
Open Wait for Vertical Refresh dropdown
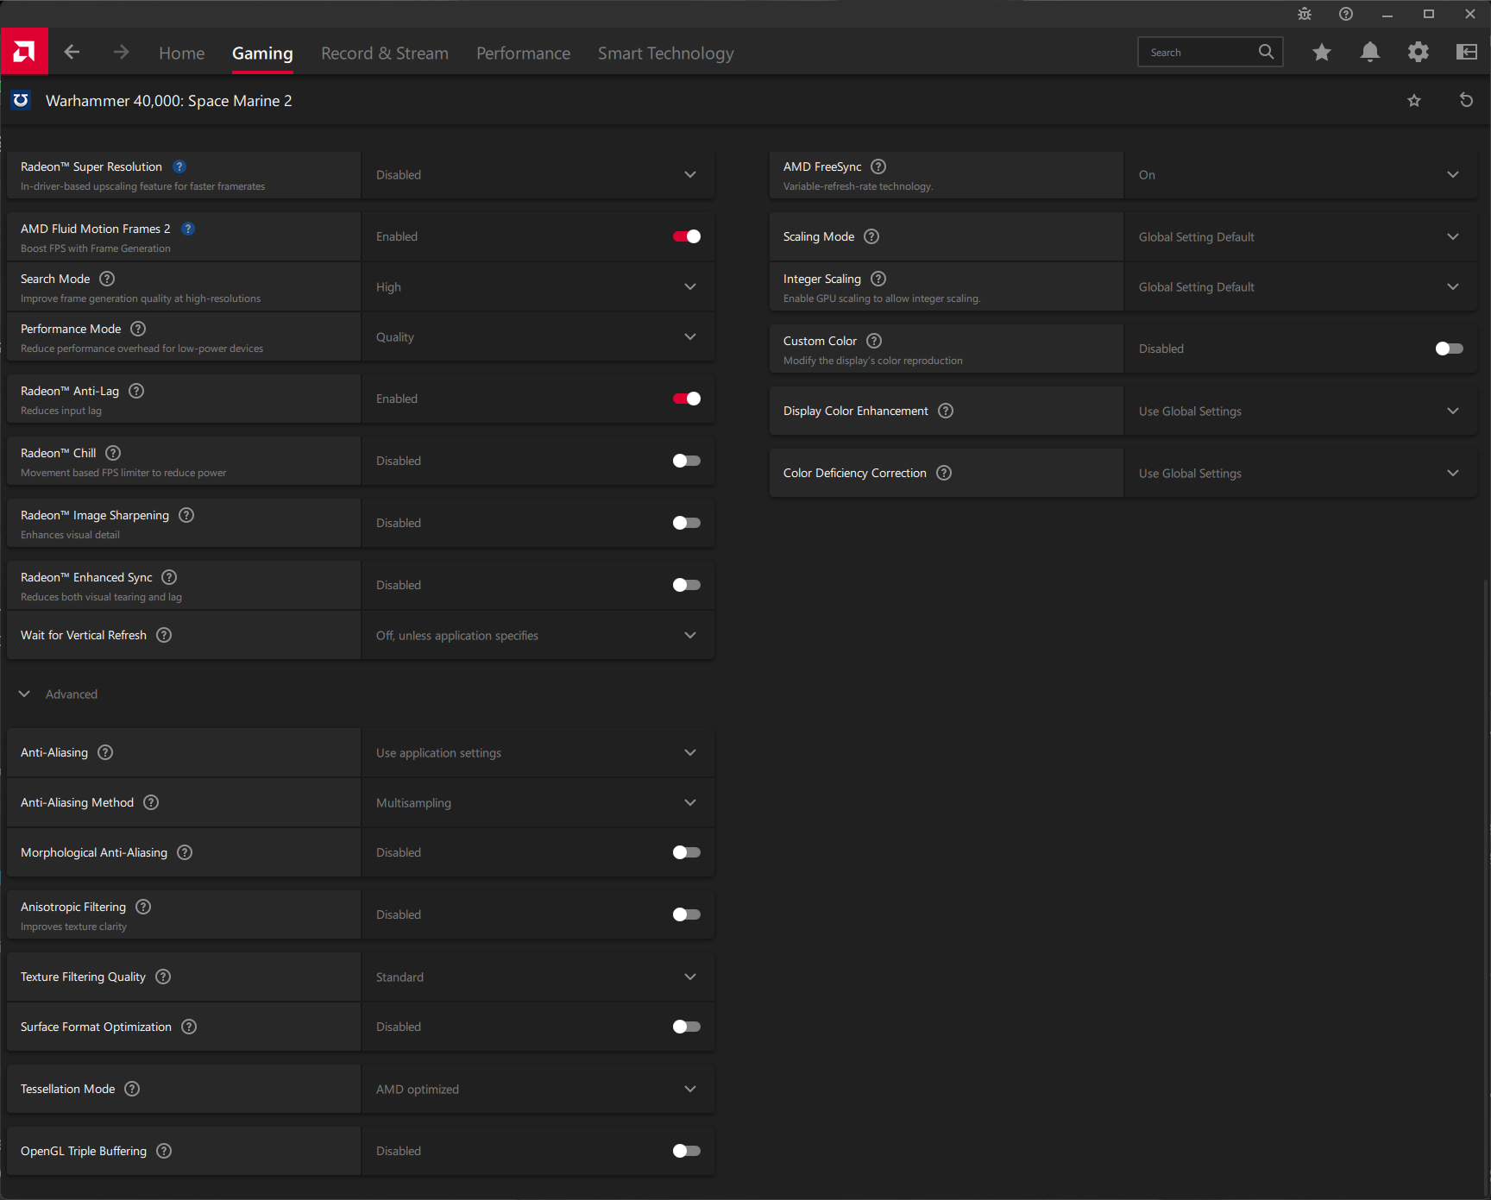[538, 636]
